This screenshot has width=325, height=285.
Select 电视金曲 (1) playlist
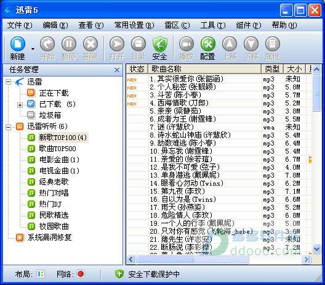pyautogui.click(x=59, y=170)
